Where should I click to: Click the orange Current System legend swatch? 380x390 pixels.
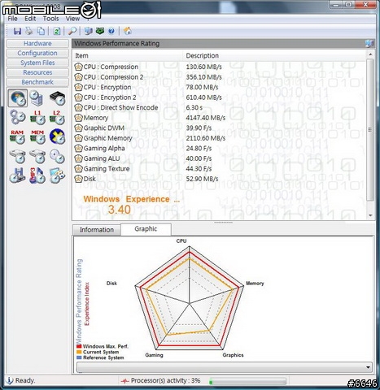coord(79,352)
